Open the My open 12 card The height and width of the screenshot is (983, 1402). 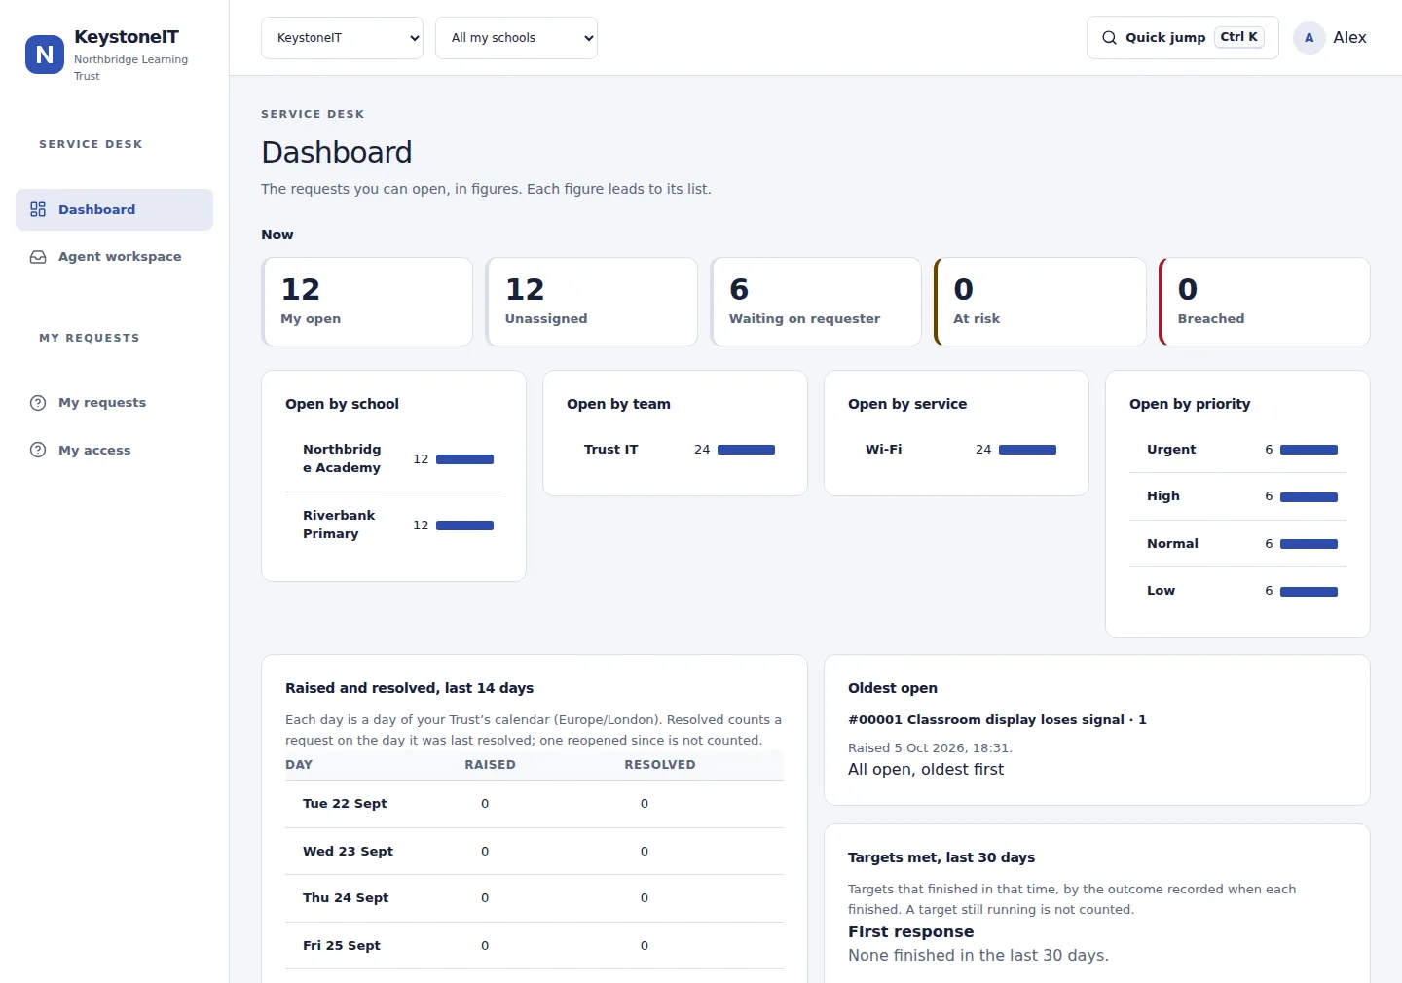[x=367, y=302]
